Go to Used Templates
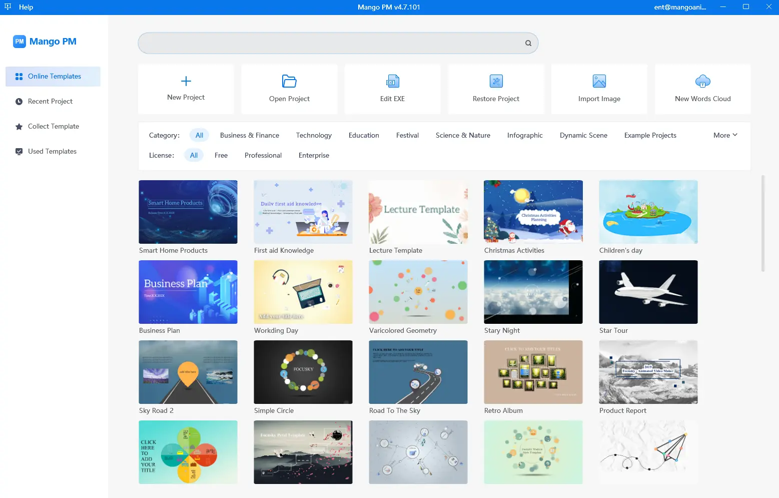This screenshot has width=779, height=498. click(52, 151)
